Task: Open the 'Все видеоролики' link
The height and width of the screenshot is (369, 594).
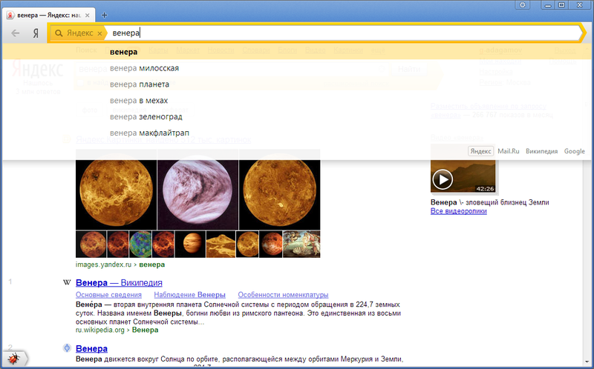Action: (x=458, y=212)
